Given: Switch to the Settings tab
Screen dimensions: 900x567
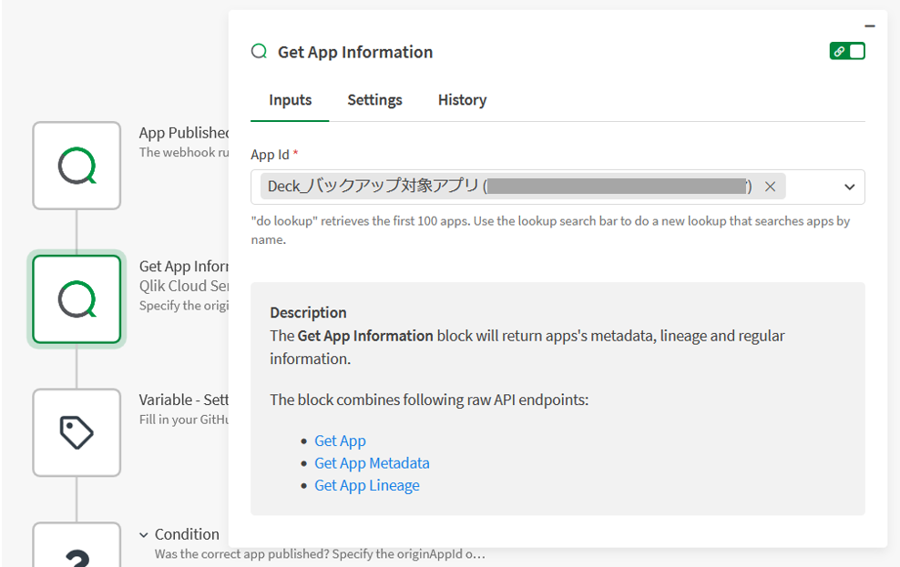Looking at the screenshot, I should pos(374,100).
